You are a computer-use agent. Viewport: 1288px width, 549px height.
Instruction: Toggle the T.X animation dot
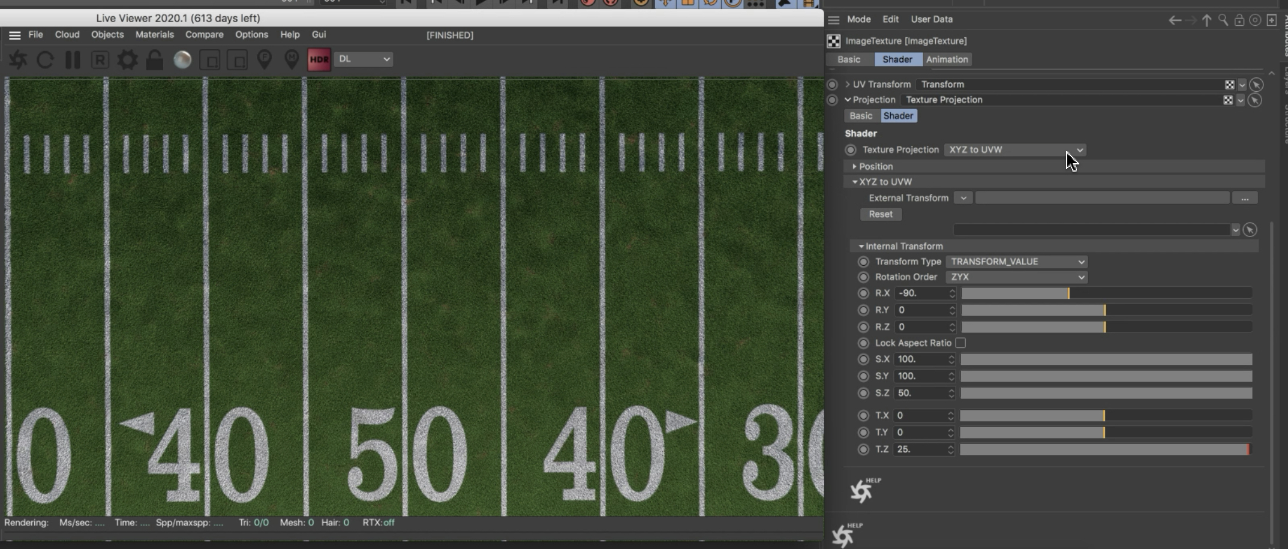click(x=863, y=416)
